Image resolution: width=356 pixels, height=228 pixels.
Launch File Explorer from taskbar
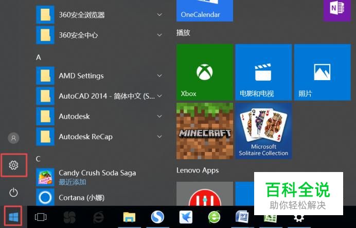129,217
